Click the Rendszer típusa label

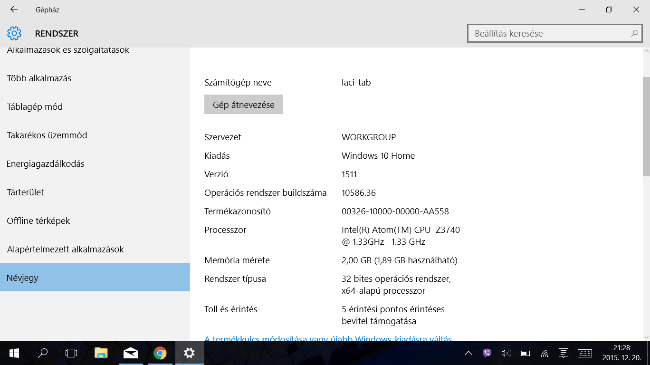235,279
